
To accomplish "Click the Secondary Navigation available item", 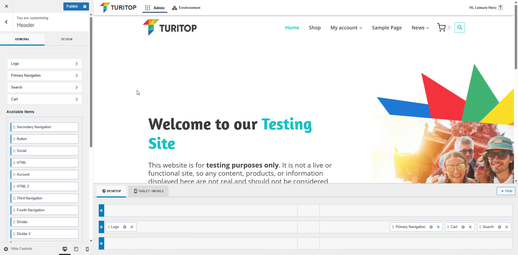I will 45,127.
